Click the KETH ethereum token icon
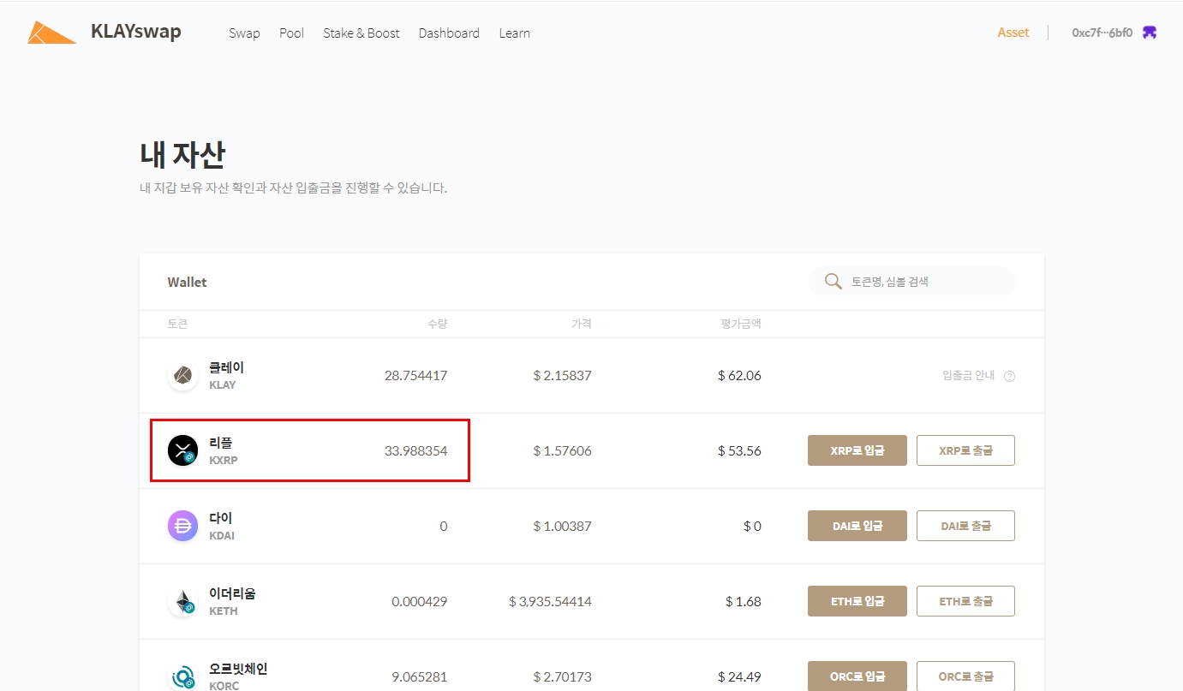The height and width of the screenshot is (691, 1183). [x=182, y=601]
